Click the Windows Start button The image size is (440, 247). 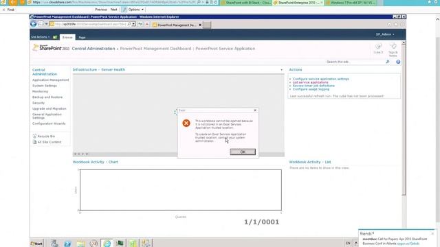coord(36,244)
